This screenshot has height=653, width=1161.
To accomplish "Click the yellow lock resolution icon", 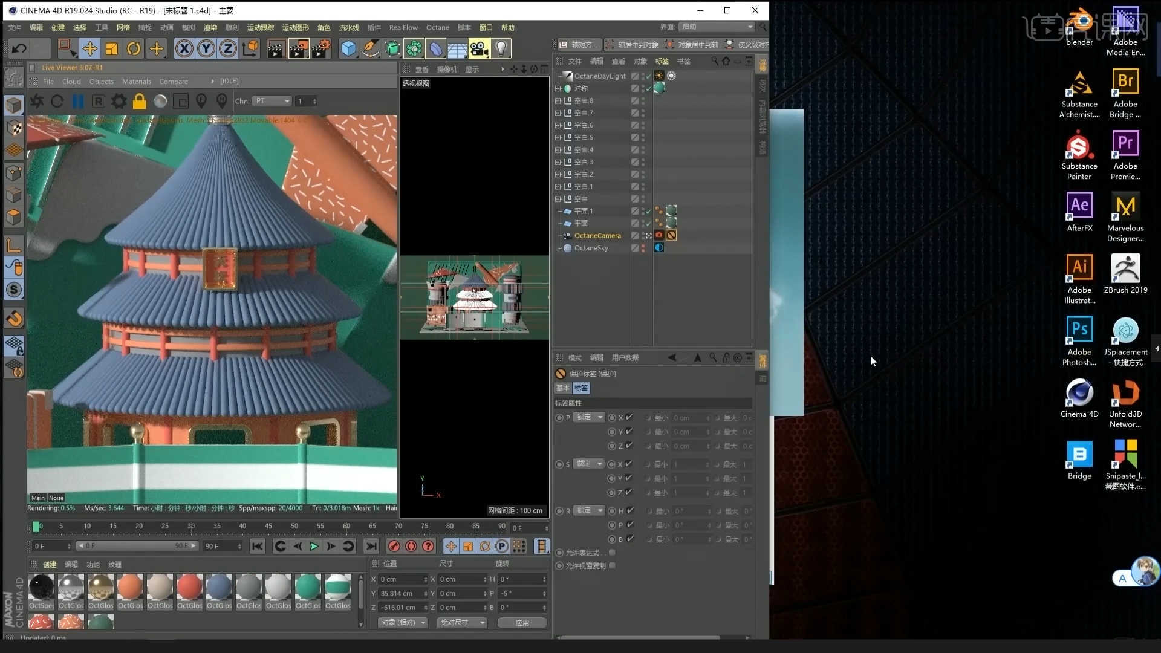I will (140, 101).
